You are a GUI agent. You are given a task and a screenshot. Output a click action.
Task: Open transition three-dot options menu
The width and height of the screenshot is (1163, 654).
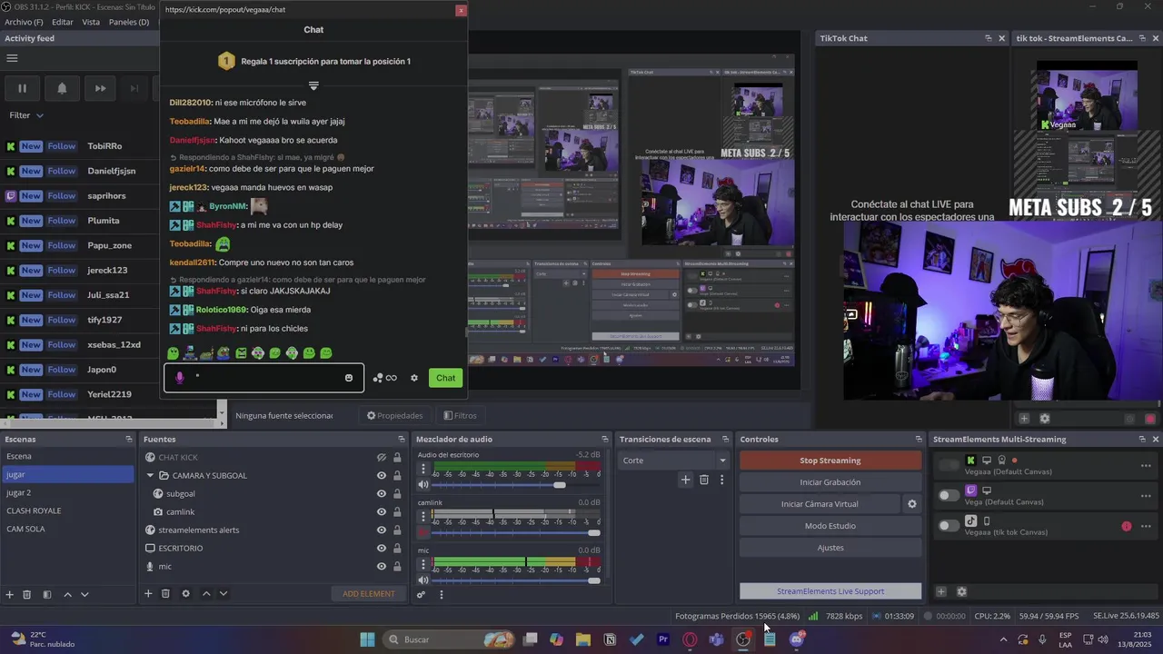point(722,480)
